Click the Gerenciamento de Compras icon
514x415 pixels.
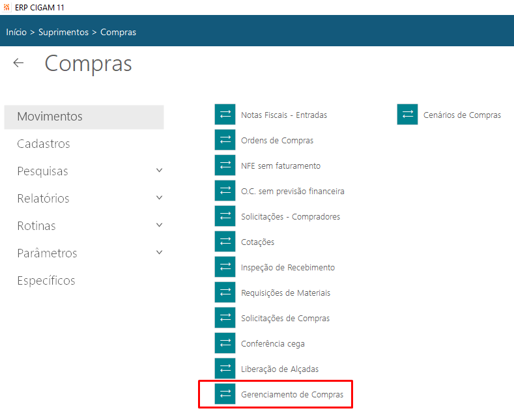coord(225,394)
